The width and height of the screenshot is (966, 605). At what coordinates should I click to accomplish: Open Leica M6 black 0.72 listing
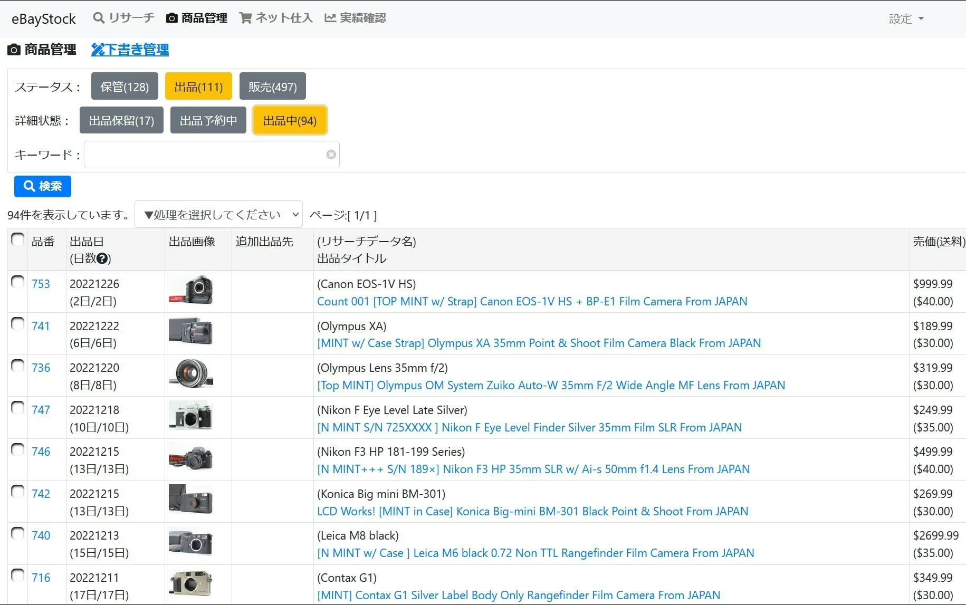coord(535,553)
